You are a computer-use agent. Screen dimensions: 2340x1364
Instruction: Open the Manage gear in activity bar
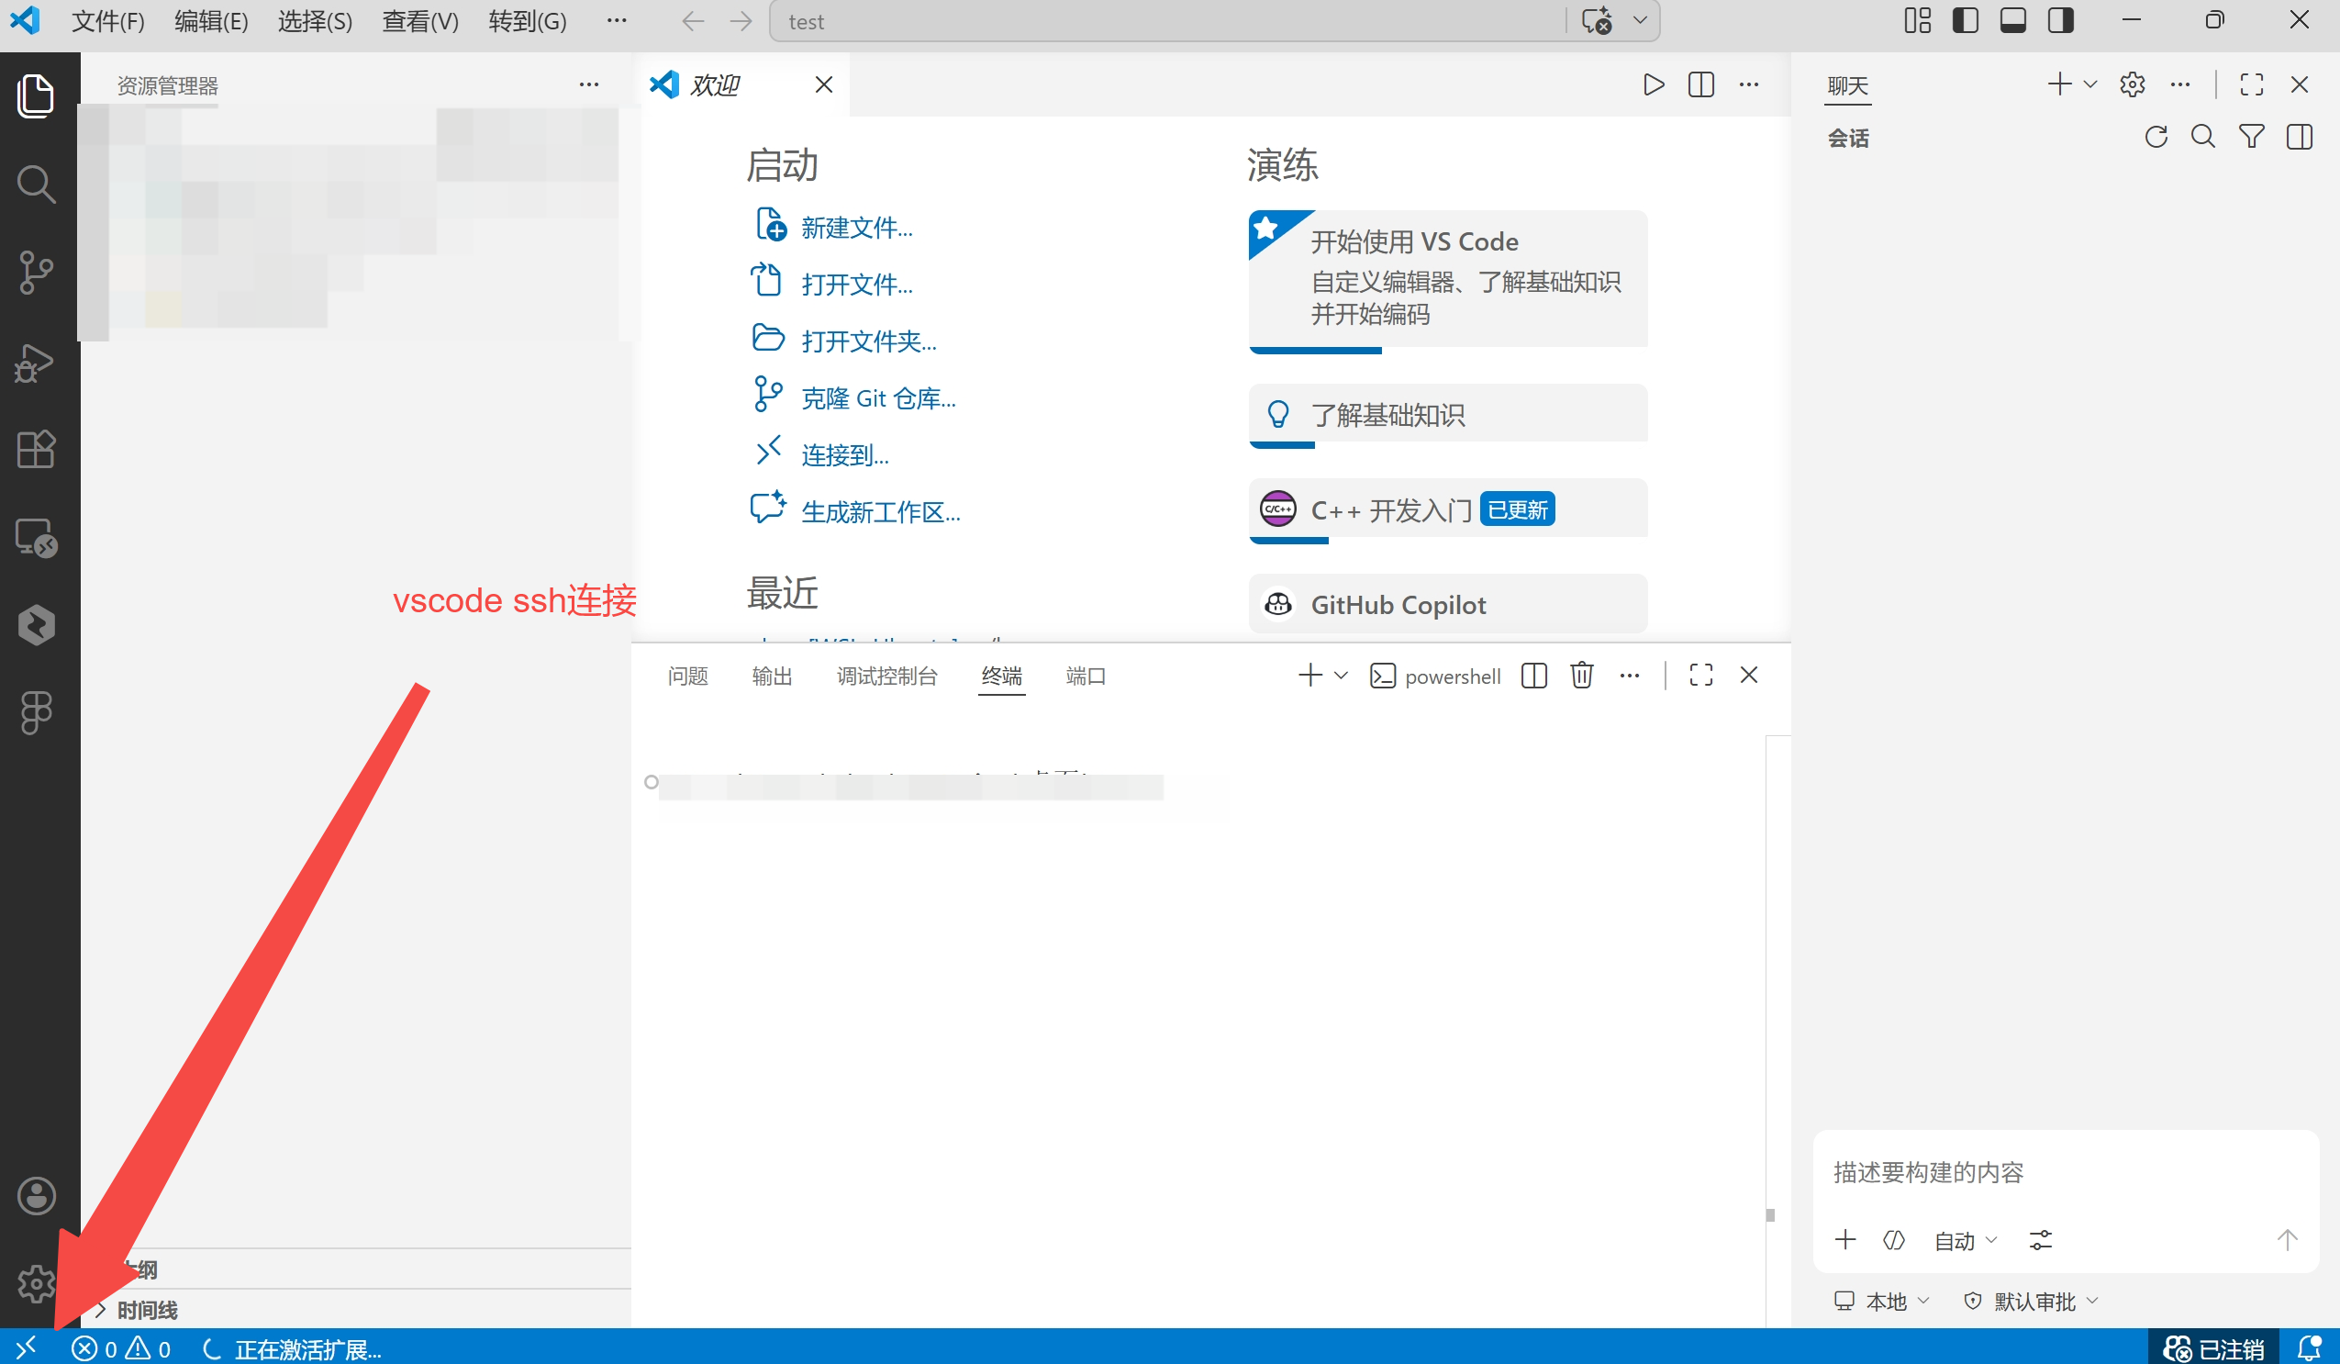tap(36, 1283)
